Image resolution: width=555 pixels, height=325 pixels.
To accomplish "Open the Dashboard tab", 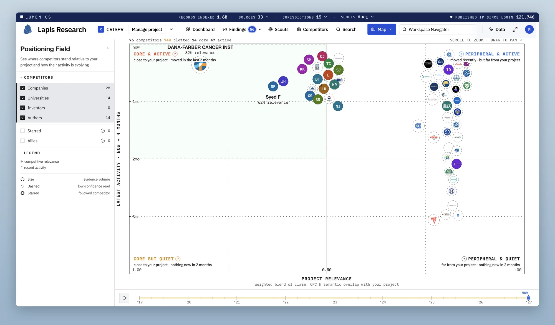I will point(200,29).
